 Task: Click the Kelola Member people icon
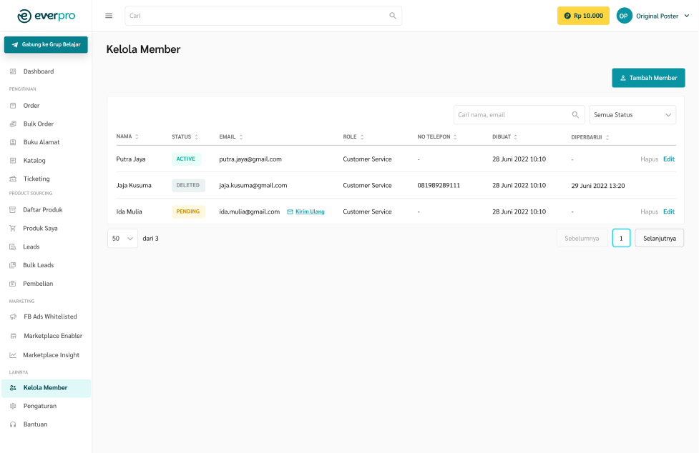coord(13,387)
